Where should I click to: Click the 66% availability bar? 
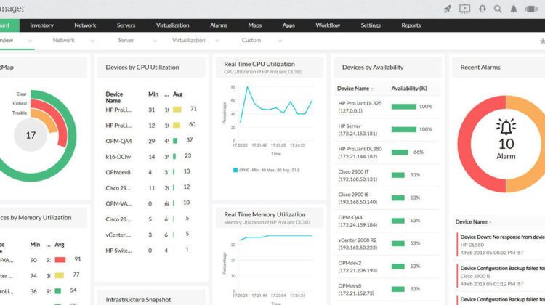pos(400,152)
